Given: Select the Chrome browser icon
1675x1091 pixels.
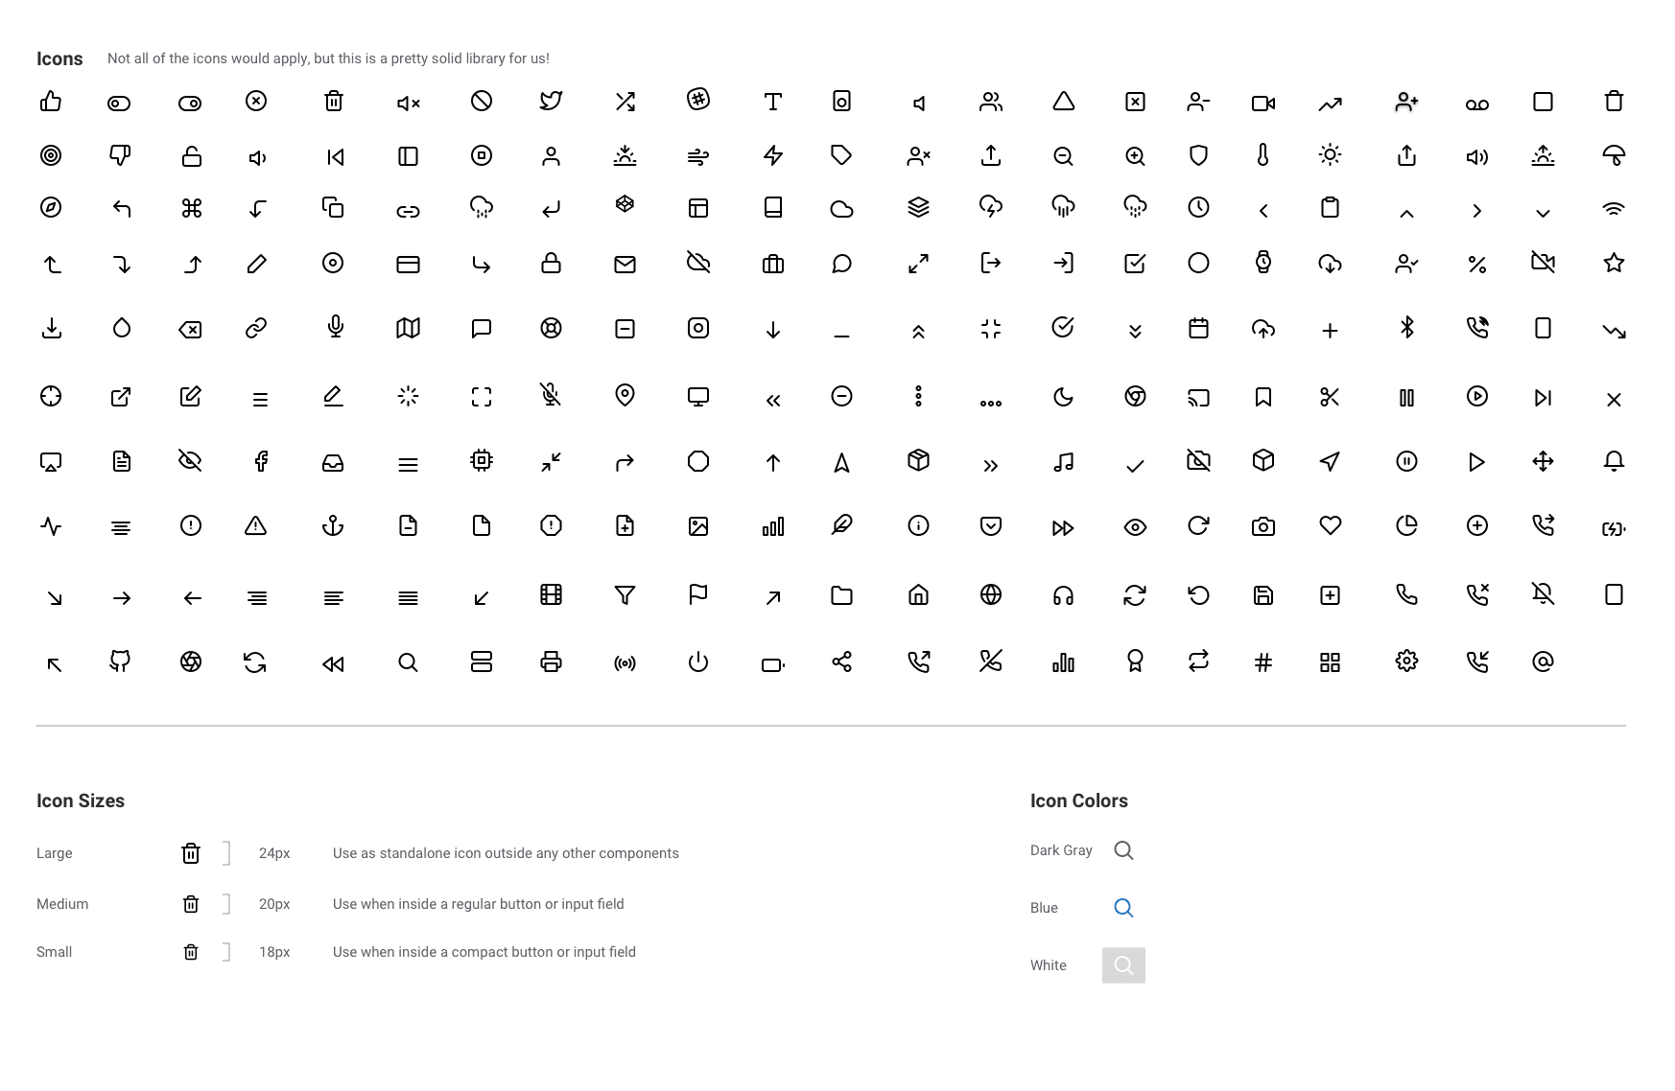Looking at the screenshot, I should pyautogui.click(x=1134, y=396).
